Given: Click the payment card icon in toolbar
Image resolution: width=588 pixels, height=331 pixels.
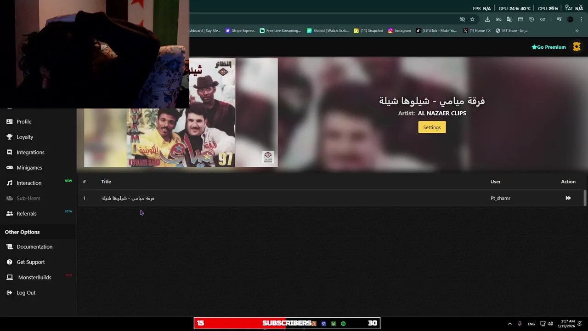Looking at the screenshot, I should [520, 19].
